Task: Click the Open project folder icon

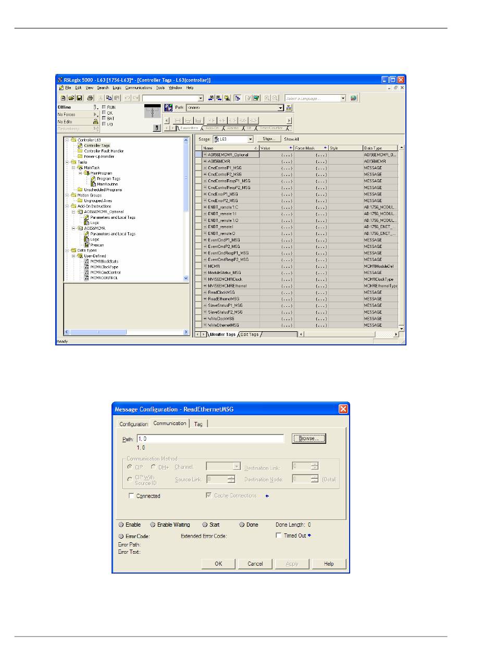Action: coord(71,98)
